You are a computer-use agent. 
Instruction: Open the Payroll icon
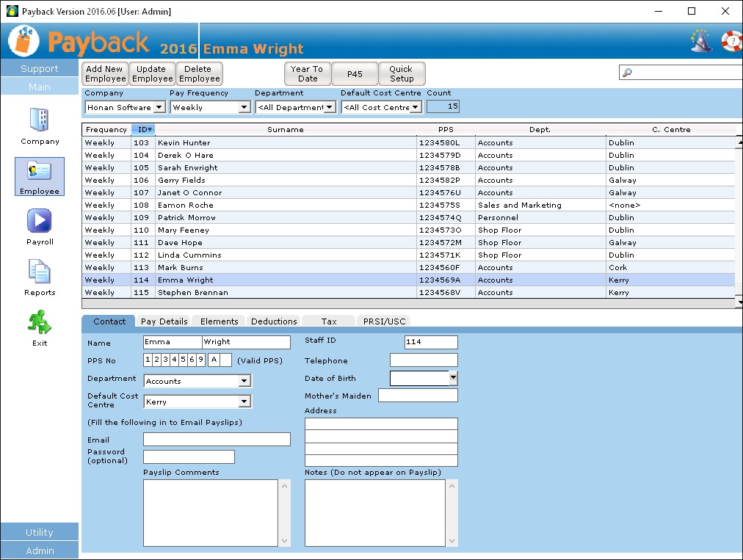(40, 221)
